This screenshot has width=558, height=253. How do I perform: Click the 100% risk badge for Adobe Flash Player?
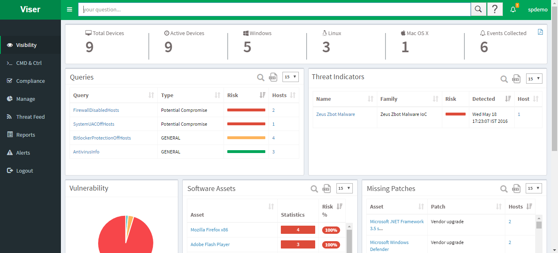[x=331, y=245]
